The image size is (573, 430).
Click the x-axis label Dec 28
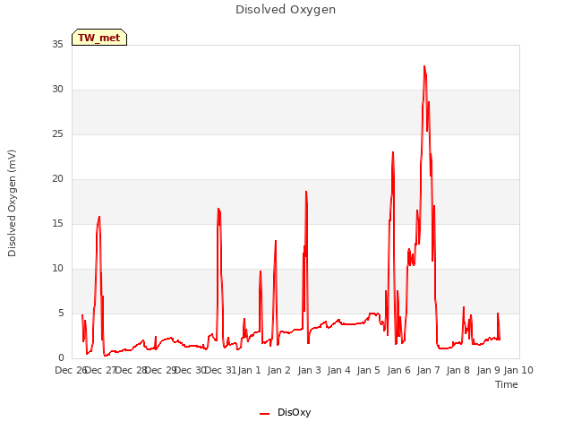click(132, 370)
